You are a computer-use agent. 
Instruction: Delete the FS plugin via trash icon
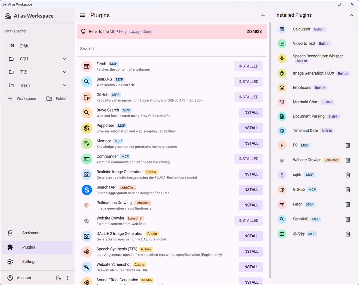(x=348, y=145)
